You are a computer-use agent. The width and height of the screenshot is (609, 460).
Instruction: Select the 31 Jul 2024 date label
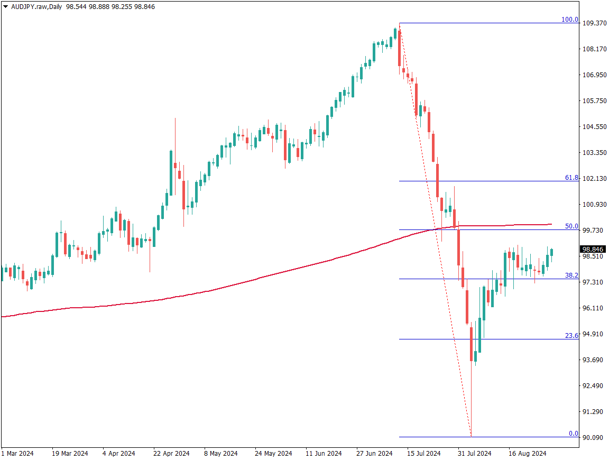pyautogui.click(x=475, y=453)
